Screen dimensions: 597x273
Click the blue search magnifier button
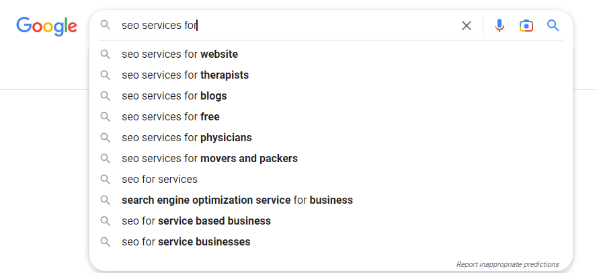point(553,26)
